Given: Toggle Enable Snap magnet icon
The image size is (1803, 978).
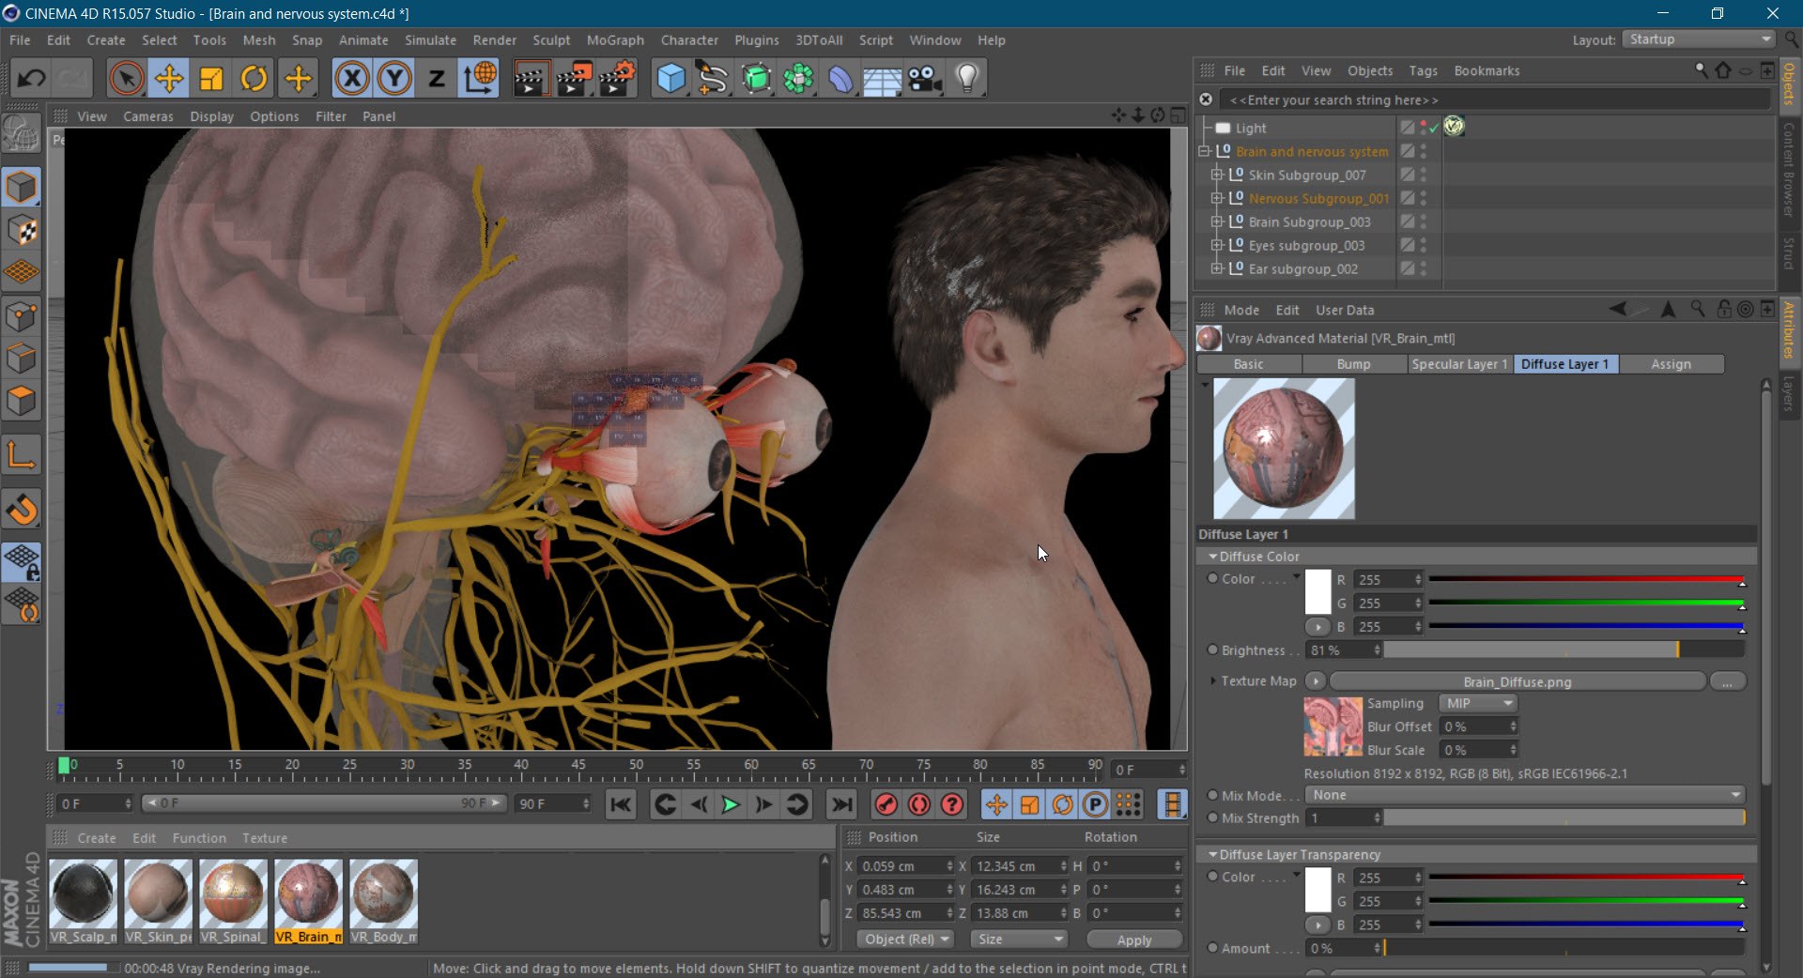Looking at the screenshot, I should [22, 510].
